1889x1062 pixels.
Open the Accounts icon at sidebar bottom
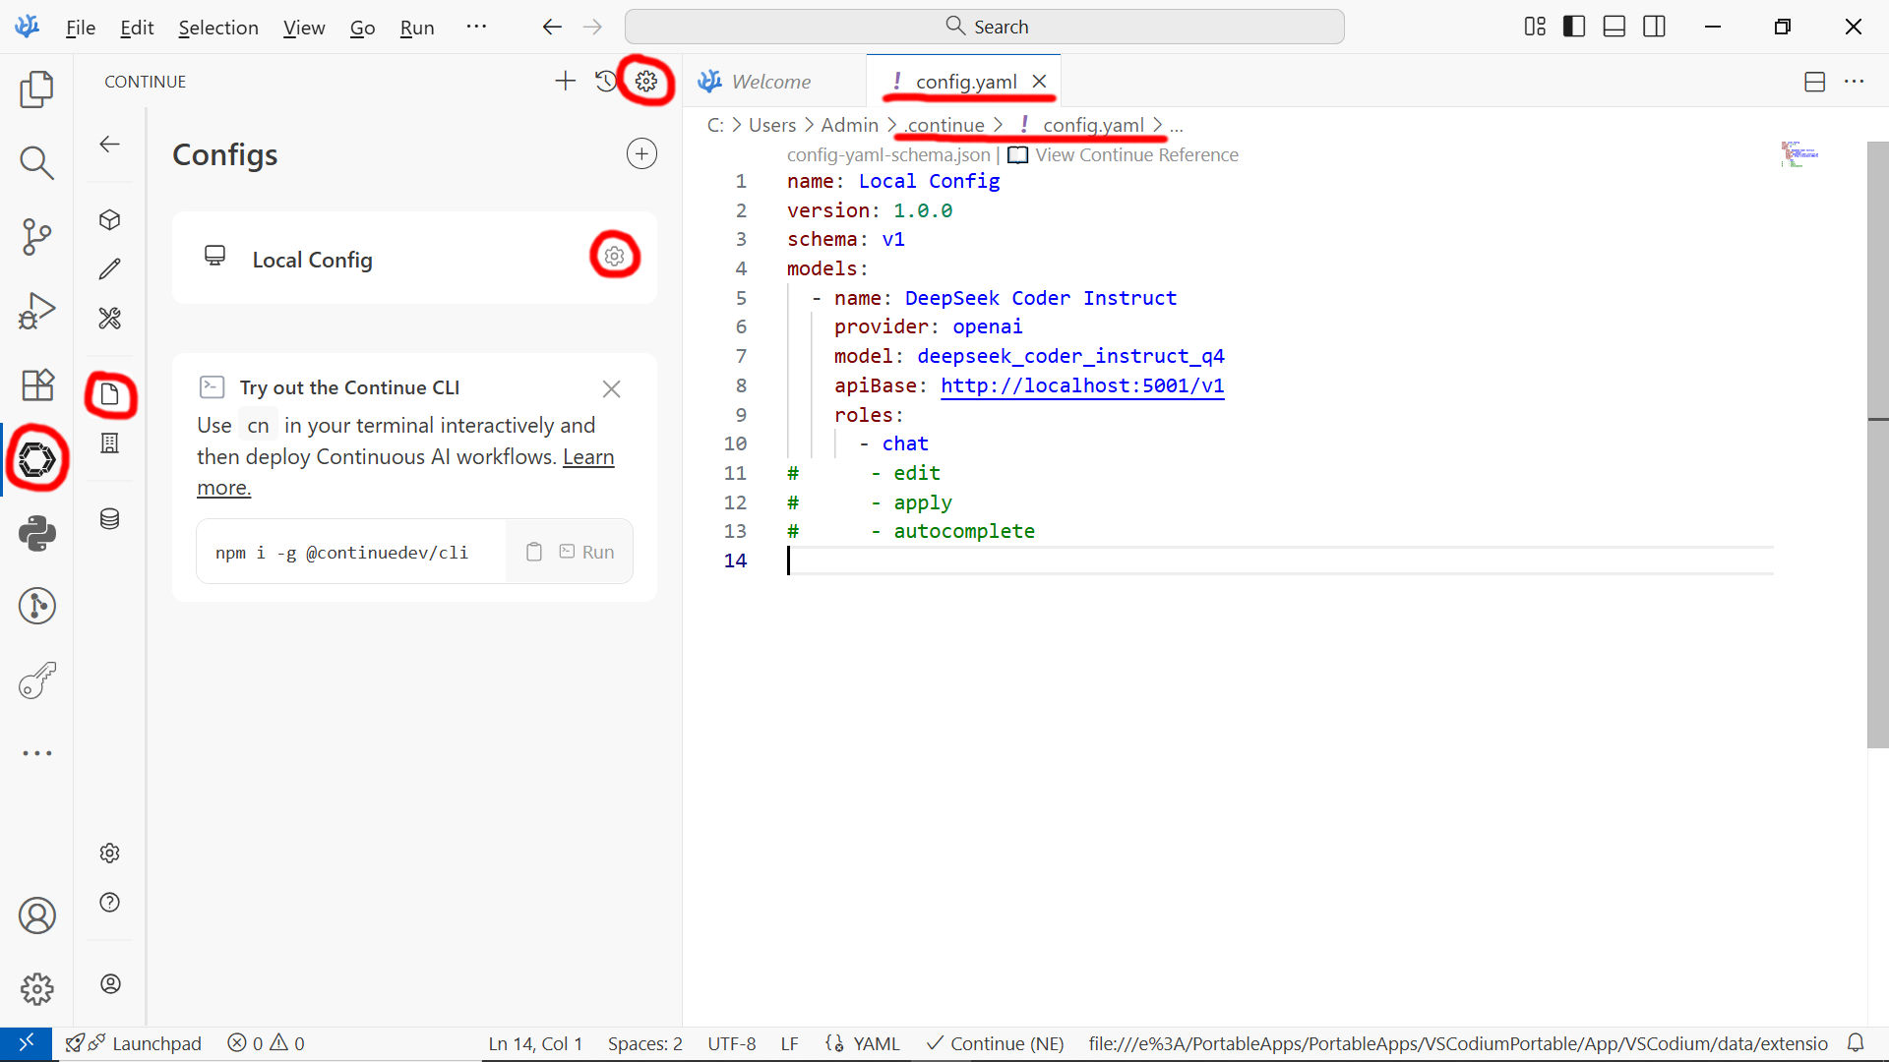[36, 914]
